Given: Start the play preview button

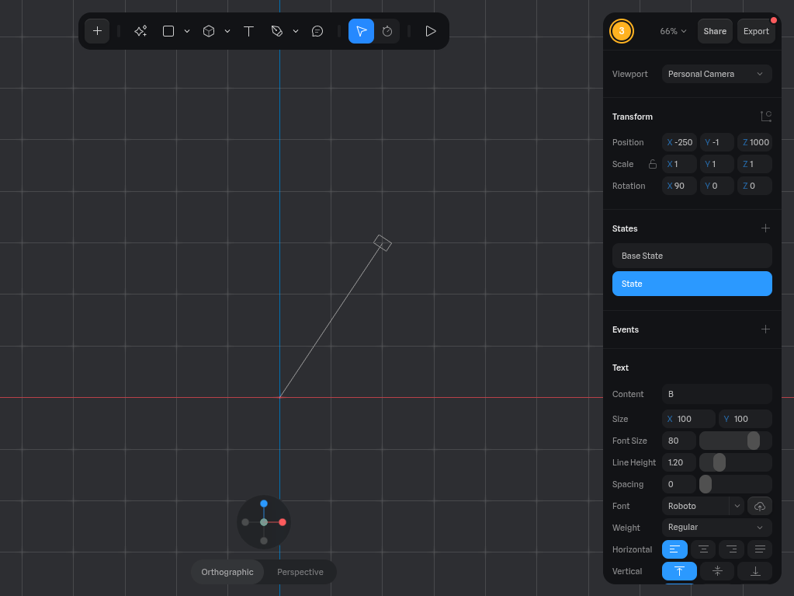Looking at the screenshot, I should (431, 31).
